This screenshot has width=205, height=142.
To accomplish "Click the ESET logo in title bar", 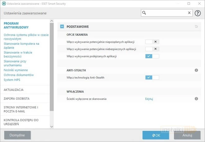I will (x=3, y=3).
